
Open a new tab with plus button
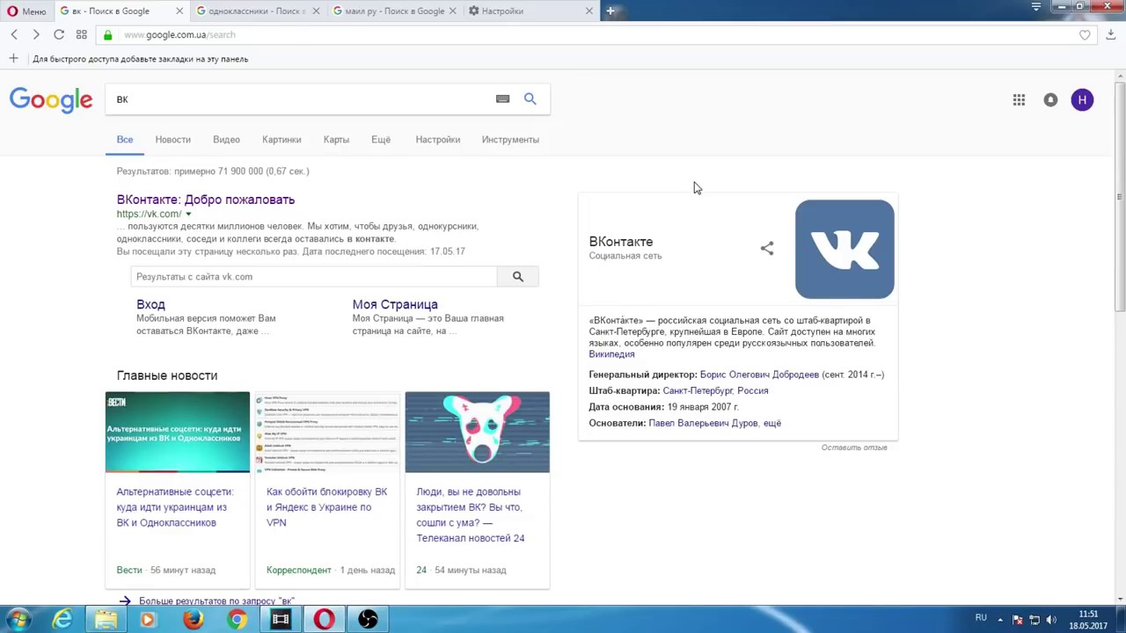pos(611,11)
